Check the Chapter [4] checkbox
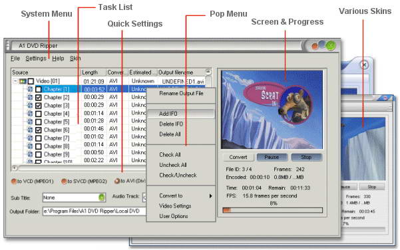 pyautogui.click(x=38, y=114)
